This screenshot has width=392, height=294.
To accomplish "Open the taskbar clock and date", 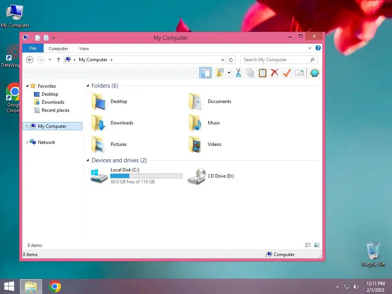I will pos(376,287).
